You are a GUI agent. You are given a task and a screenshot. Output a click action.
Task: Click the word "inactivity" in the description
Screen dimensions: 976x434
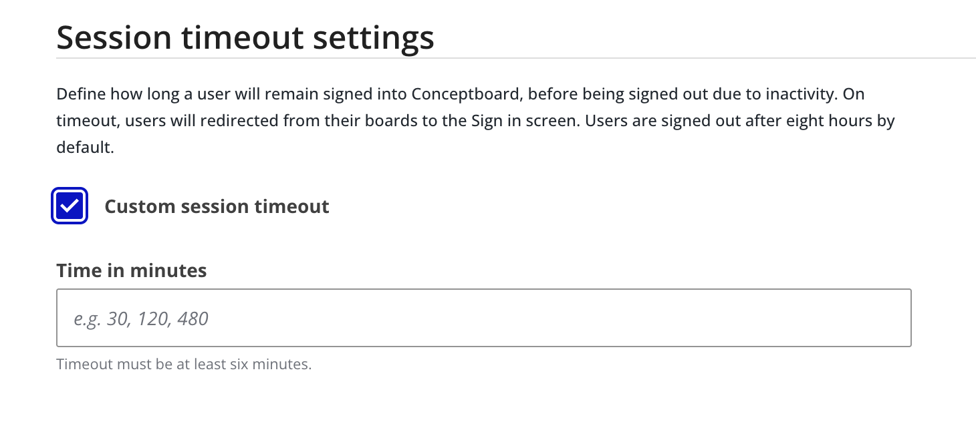[800, 93]
